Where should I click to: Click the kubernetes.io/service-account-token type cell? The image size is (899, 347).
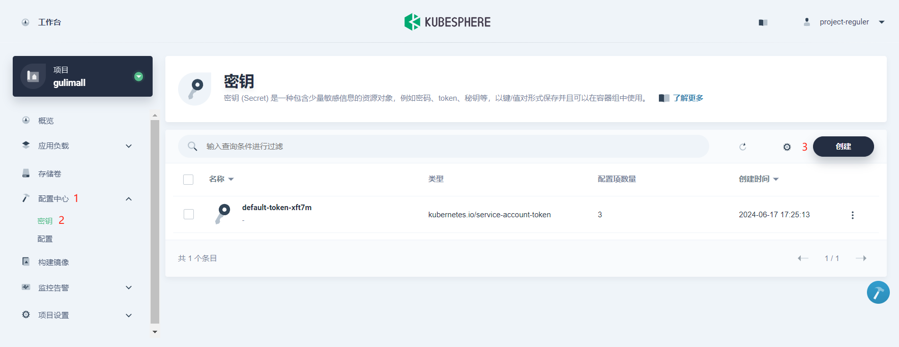coord(489,215)
